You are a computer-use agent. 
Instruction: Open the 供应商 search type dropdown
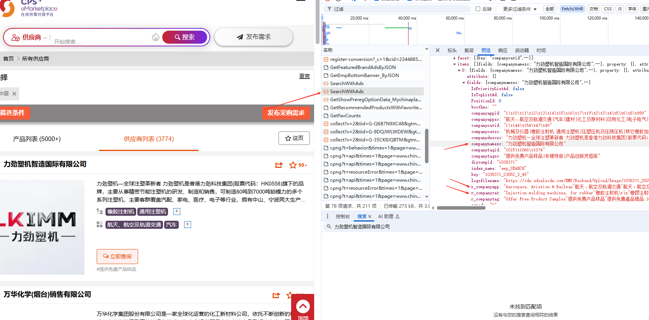click(29, 37)
